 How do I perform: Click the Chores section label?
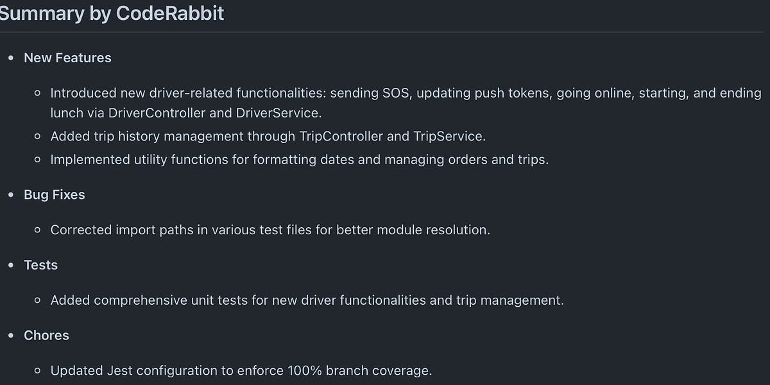(x=46, y=335)
